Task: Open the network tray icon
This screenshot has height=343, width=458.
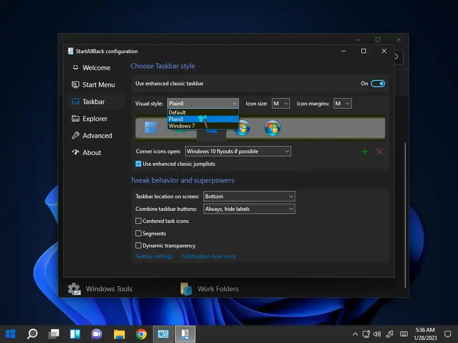Action: 366,334
